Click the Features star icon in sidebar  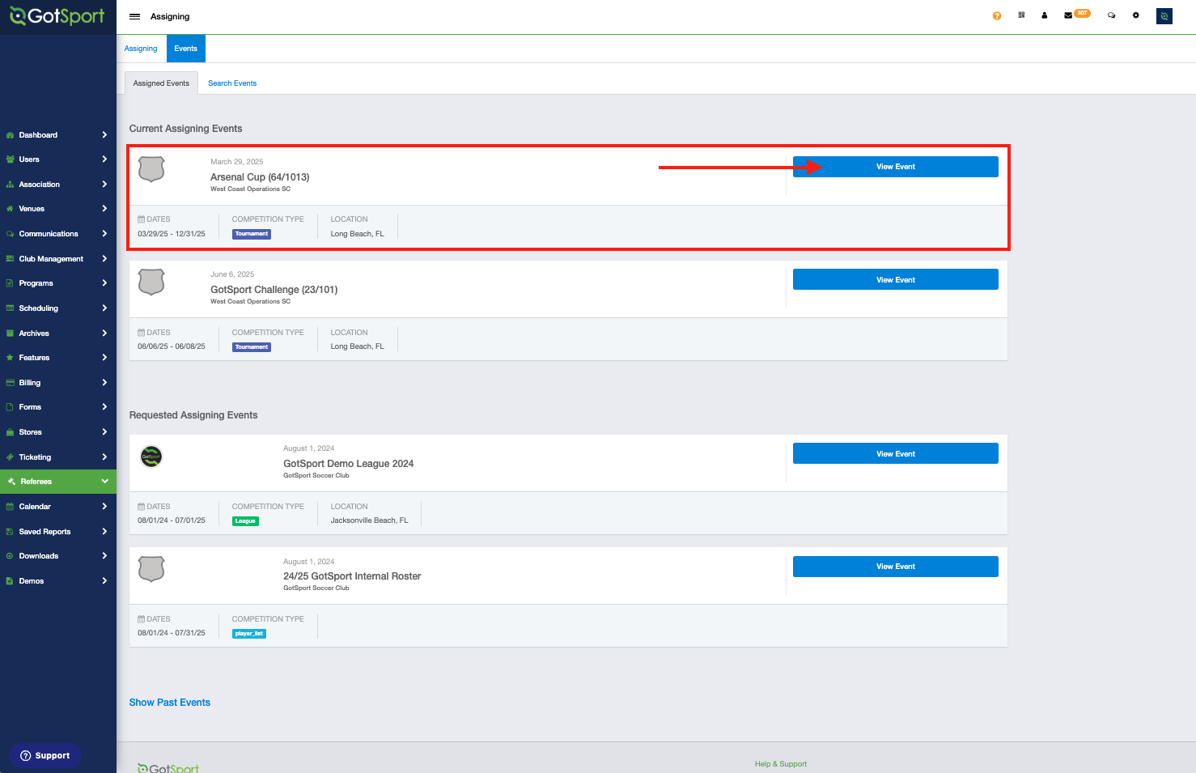[x=10, y=358]
